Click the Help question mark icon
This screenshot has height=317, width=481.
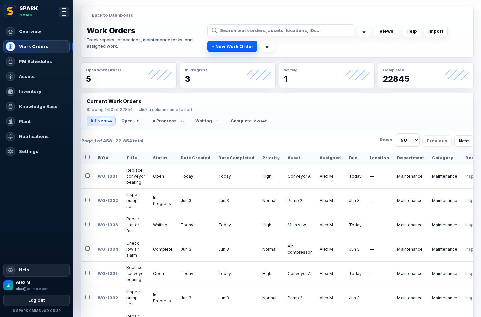pos(11,270)
